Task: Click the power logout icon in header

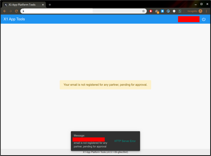Action: (x=203, y=19)
